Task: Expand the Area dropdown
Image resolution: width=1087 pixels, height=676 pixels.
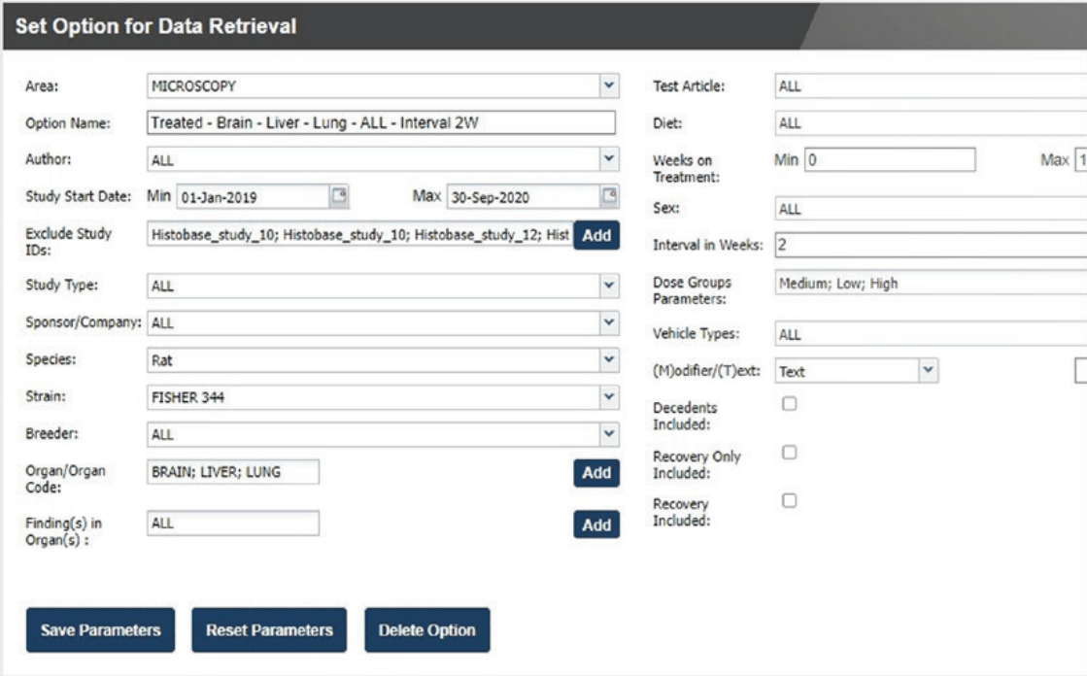Action: tap(608, 85)
